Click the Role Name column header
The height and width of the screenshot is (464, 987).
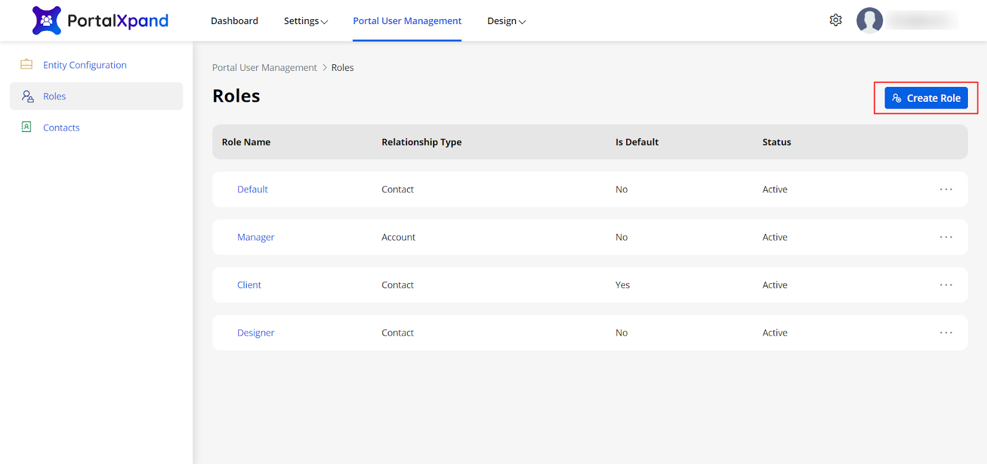(x=246, y=142)
